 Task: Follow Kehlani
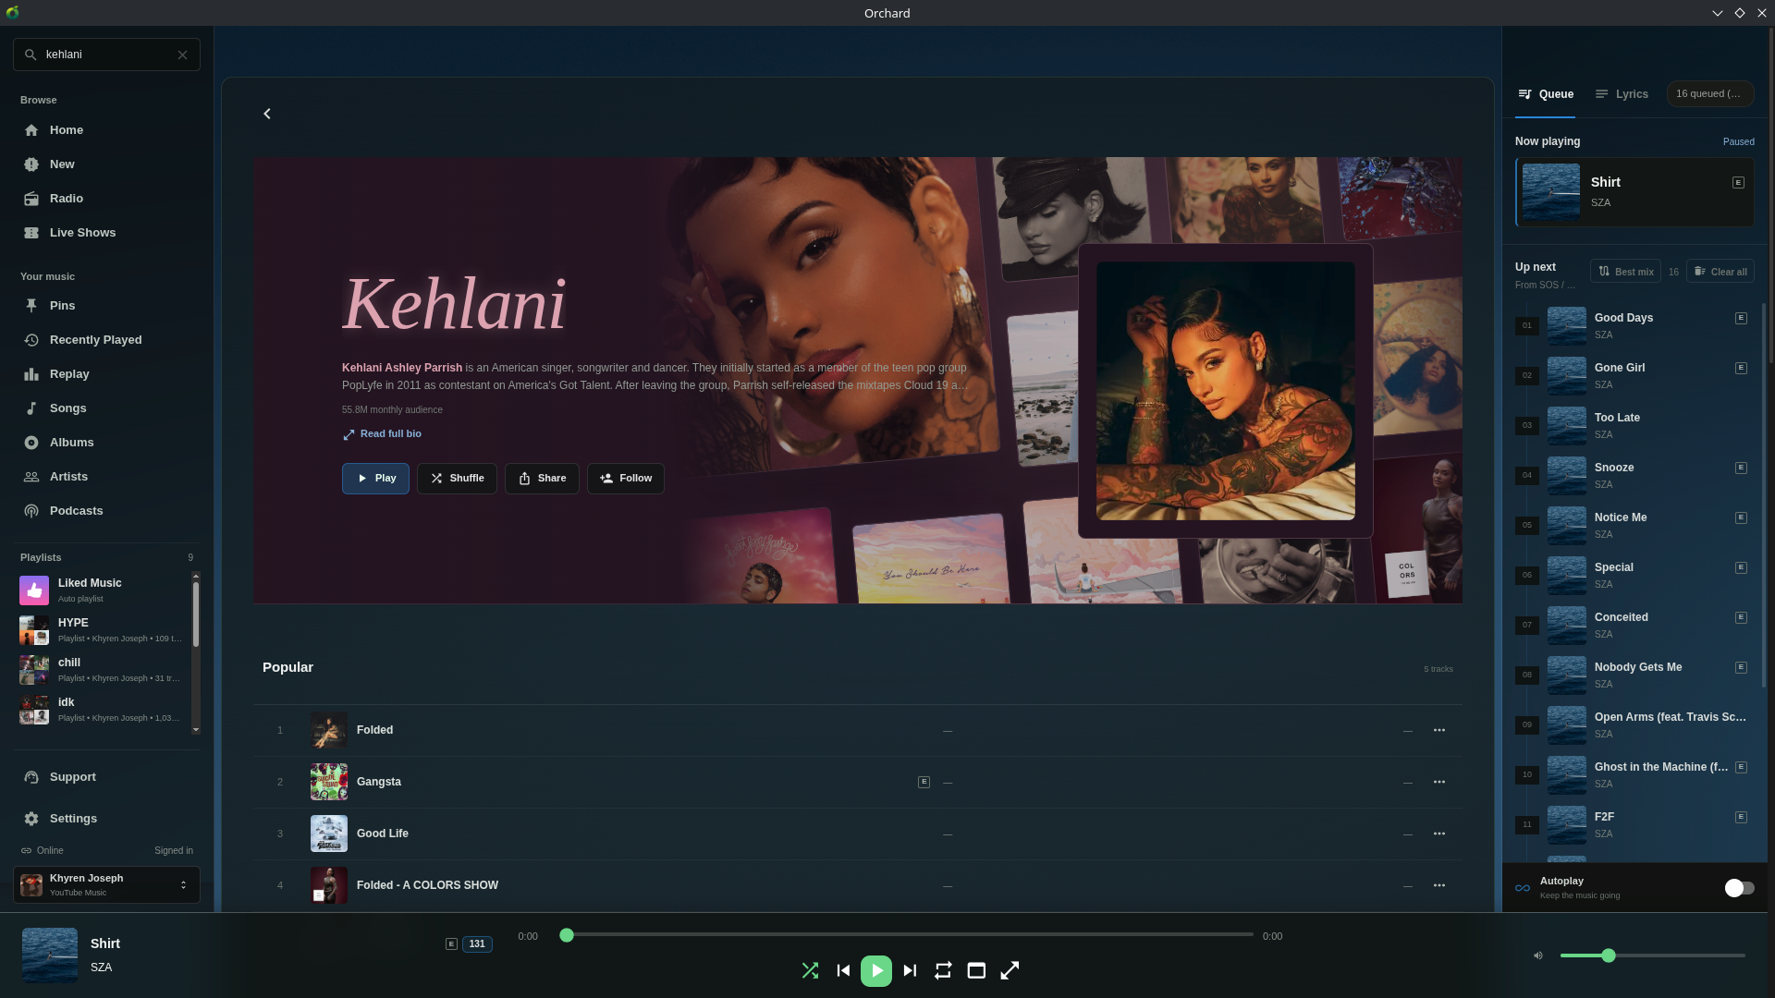(x=626, y=479)
